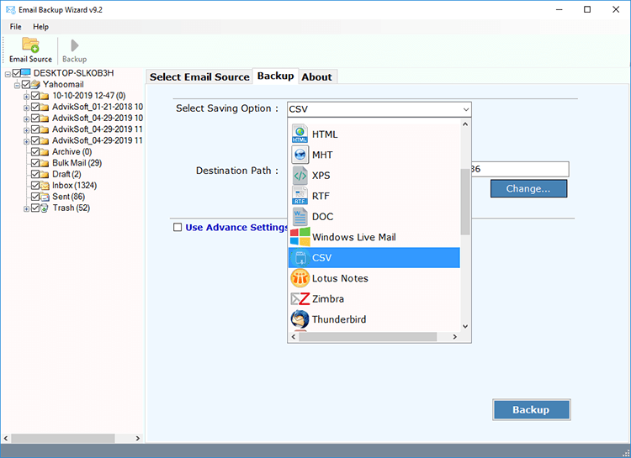The image size is (631, 458).
Task: Uncheck the Bulk Mail (29) checkbox
Action: pos(35,163)
